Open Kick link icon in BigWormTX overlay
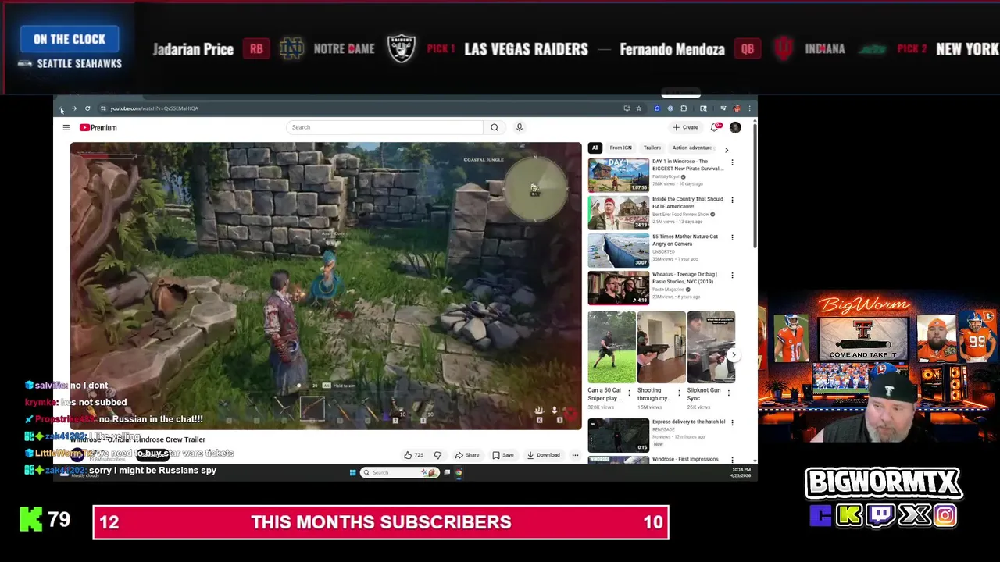 pos(849,515)
